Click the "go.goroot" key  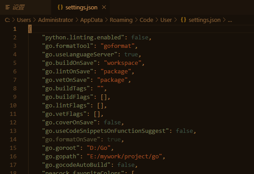click(61, 148)
